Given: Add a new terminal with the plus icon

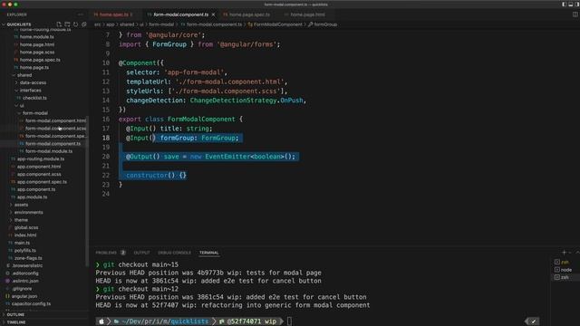Looking at the screenshot, I should pos(564,253).
